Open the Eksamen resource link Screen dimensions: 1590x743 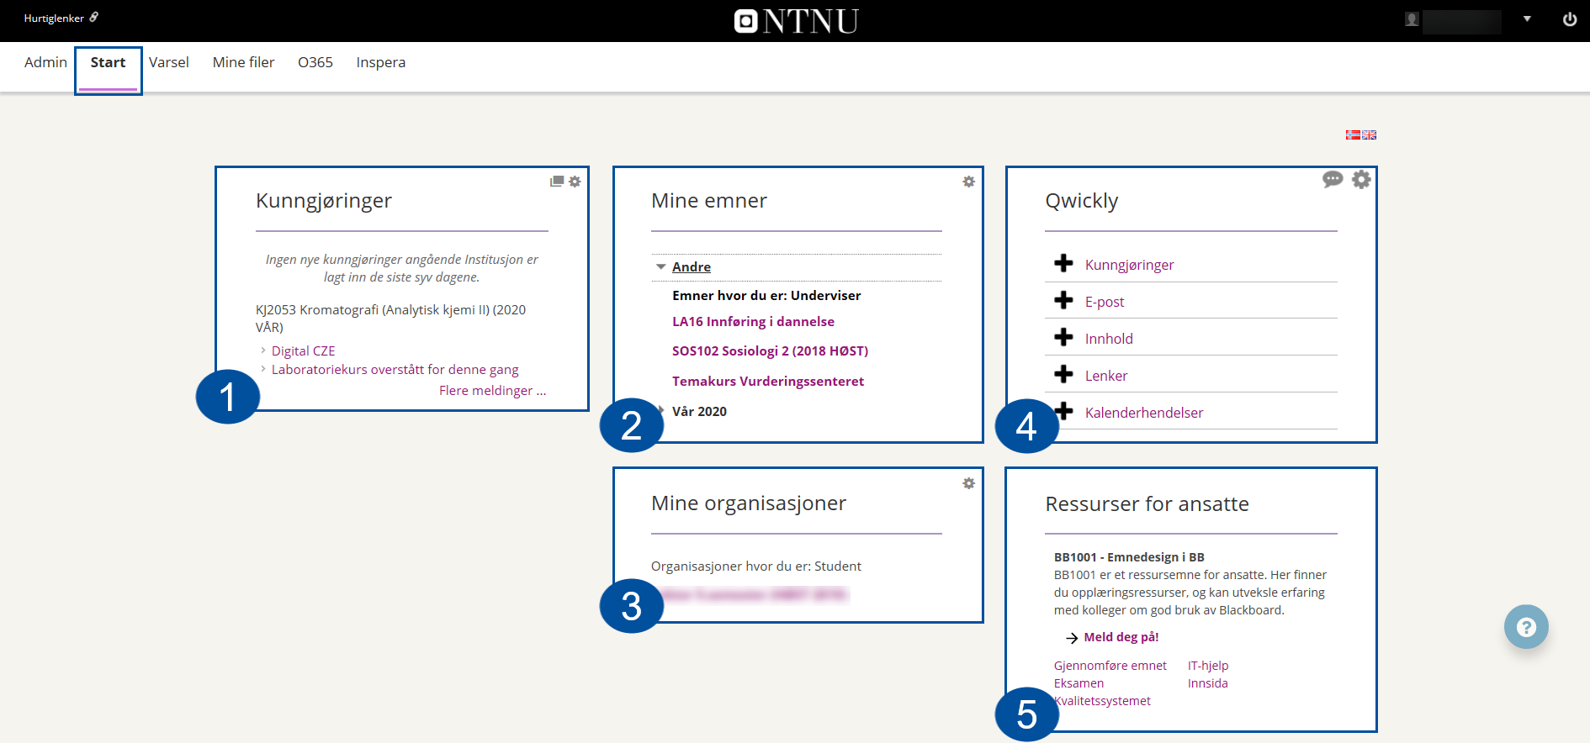click(x=1079, y=683)
